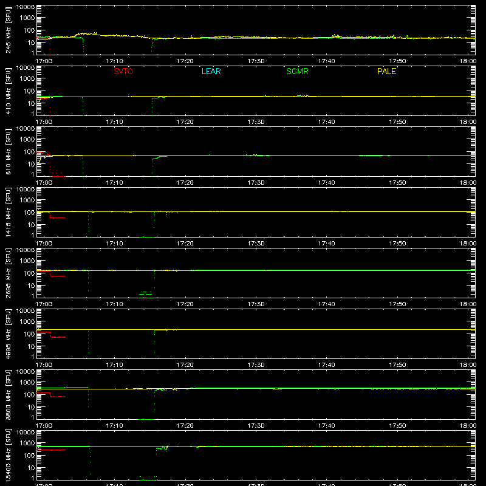Click 17:20 tick under the 1415 MHz panel
Screen dimensions: 486x486
(185, 244)
